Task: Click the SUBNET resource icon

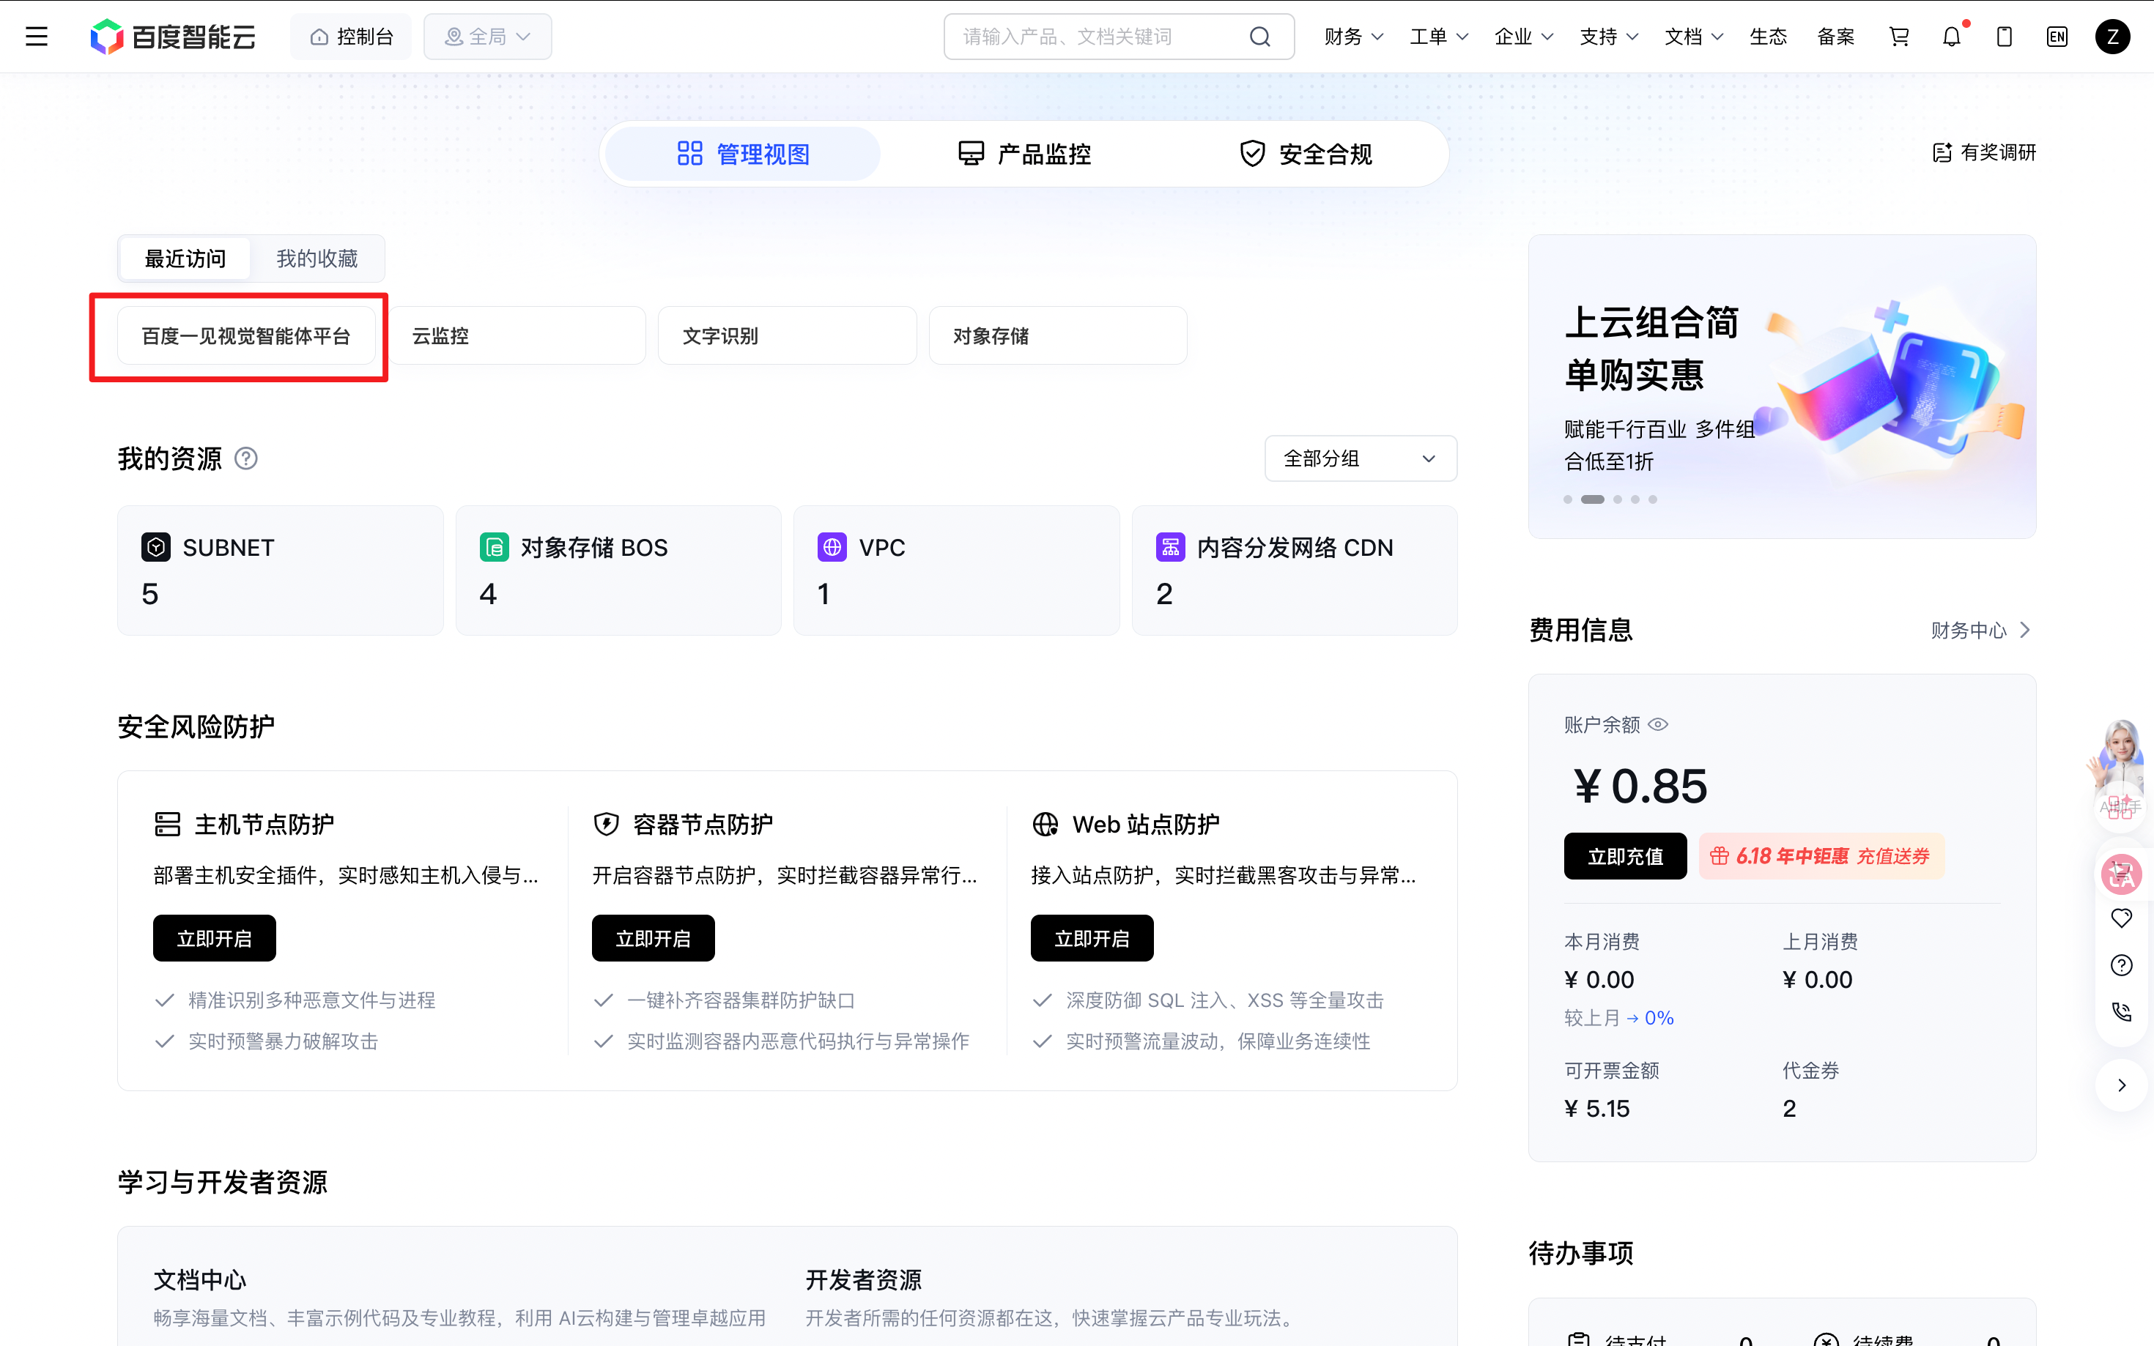Action: click(x=156, y=548)
